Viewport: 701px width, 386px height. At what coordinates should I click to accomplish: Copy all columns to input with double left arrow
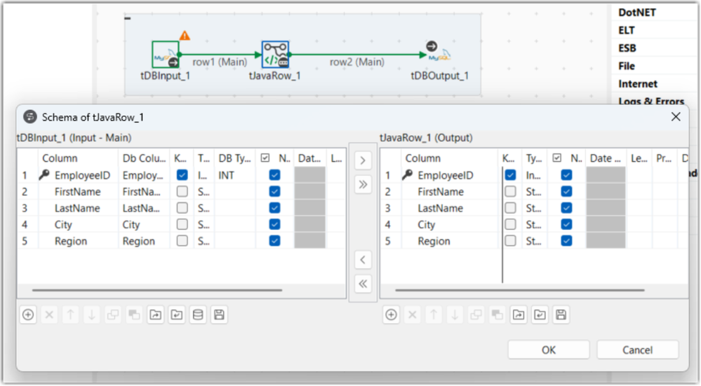click(363, 284)
